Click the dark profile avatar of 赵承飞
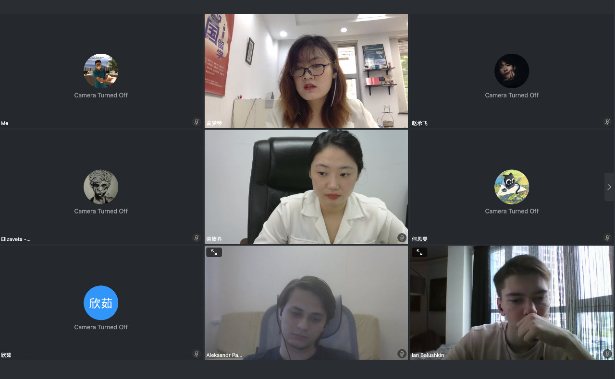 click(x=512, y=71)
